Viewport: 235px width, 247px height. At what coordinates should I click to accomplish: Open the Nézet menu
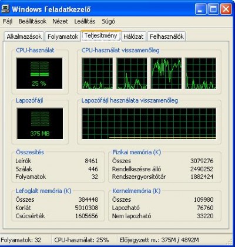click(x=60, y=21)
